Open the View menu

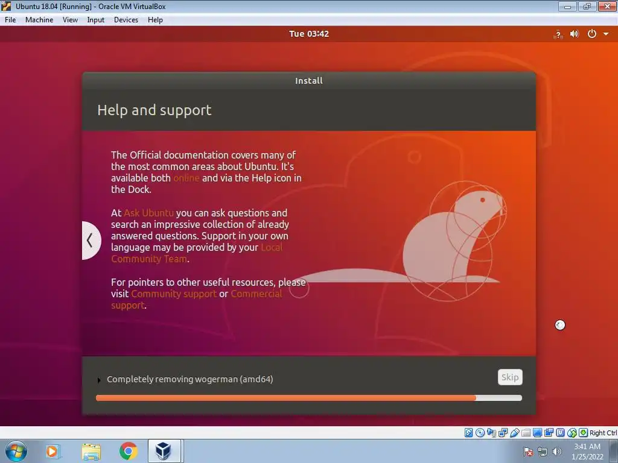pyautogui.click(x=70, y=20)
